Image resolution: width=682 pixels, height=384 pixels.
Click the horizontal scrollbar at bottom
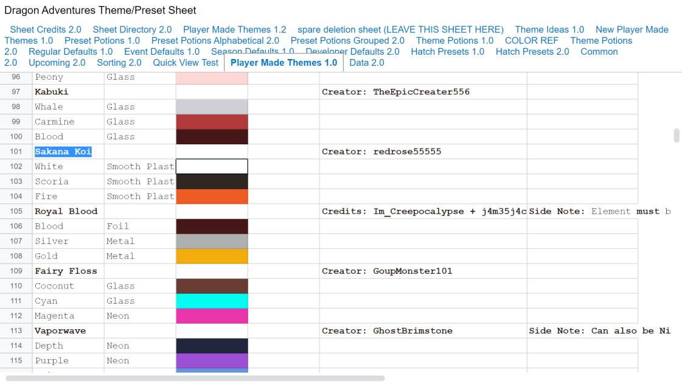click(x=195, y=379)
